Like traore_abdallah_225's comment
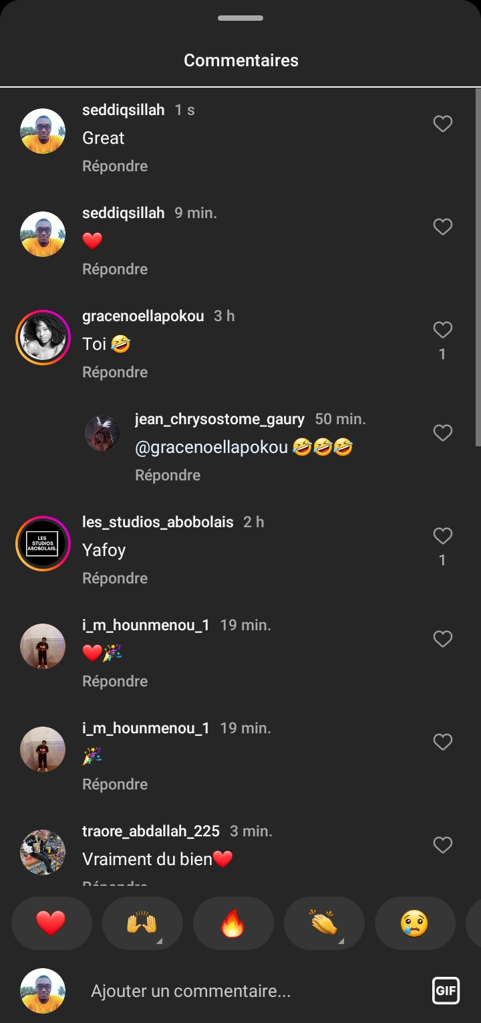 [x=443, y=845]
